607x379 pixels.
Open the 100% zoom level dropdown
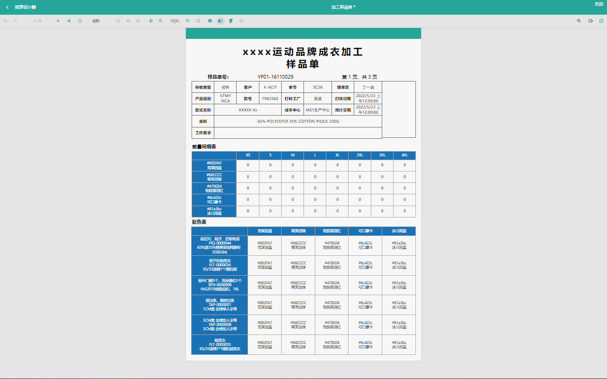(175, 21)
